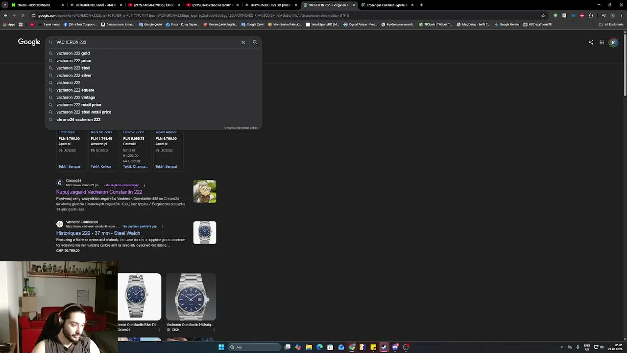The width and height of the screenshot is (627, 353).
Task: Click the browser back arrow
Action: [x=5, y=15]
